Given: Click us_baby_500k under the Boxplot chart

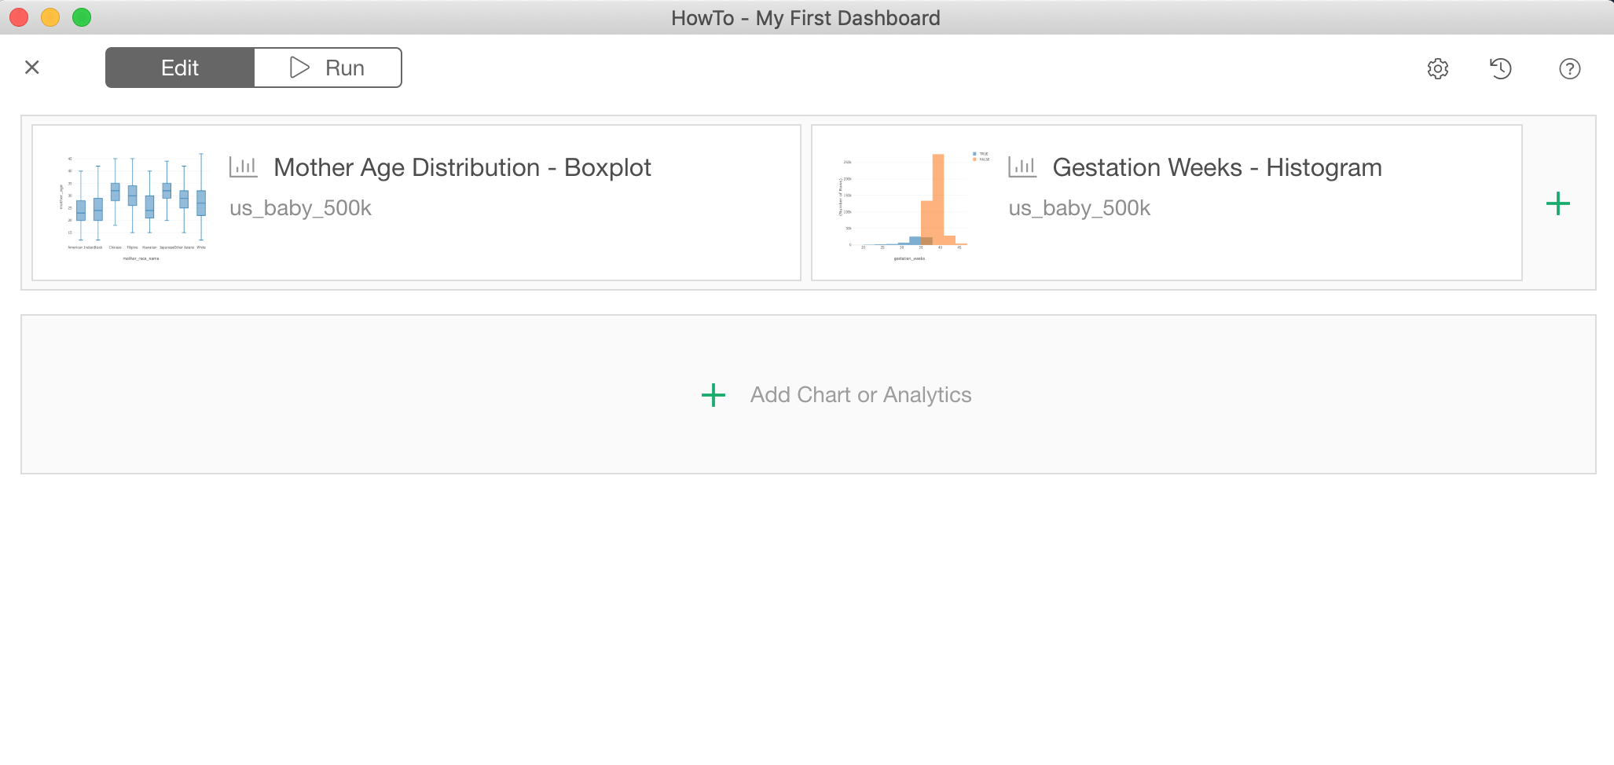Looking at the screenshot, I should tap(300, 208).
